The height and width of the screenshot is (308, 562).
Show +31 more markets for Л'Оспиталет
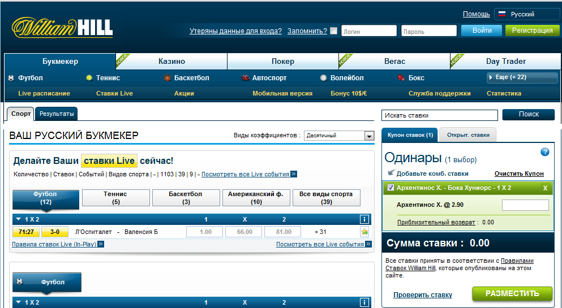click(320, 232)
